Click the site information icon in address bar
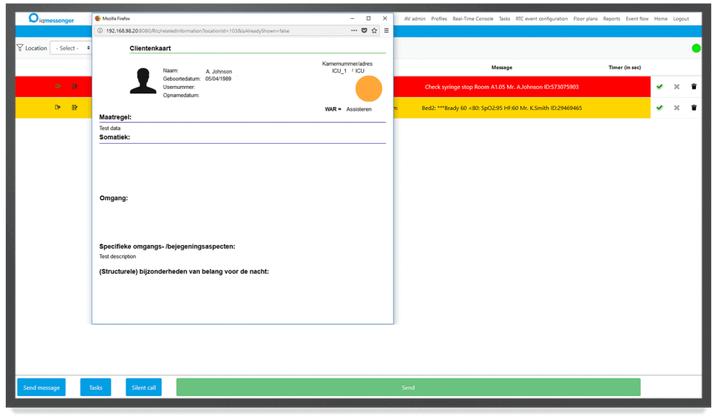This screenshot has width=717, height=420. (100, 30)
